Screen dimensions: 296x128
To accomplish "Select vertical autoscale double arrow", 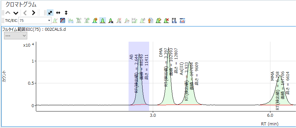I will click(66, 13).
